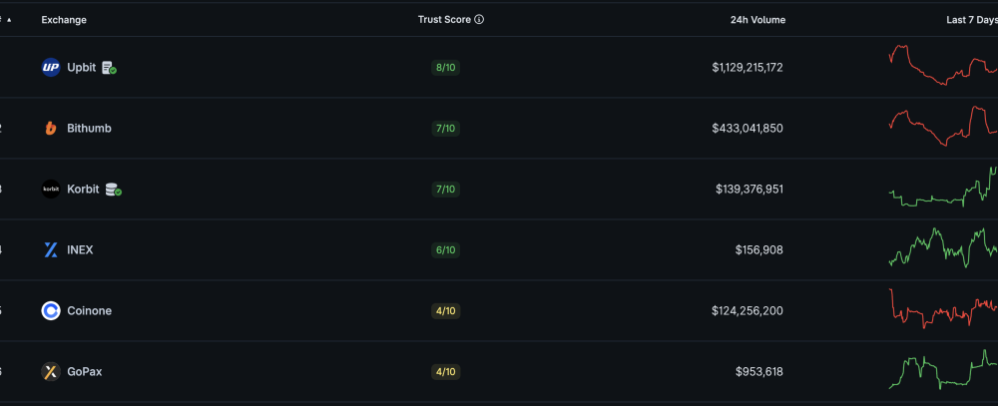The image size is (998, 406).
Task: Click the Coinone exchange logo
Action: (51, 311)
